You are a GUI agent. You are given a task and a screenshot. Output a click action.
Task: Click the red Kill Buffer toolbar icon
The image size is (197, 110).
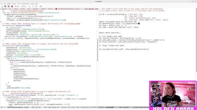coord(12,6)
